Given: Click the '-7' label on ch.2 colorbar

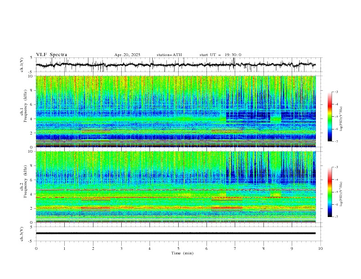Looking at the screenshot, I should 336,217.
